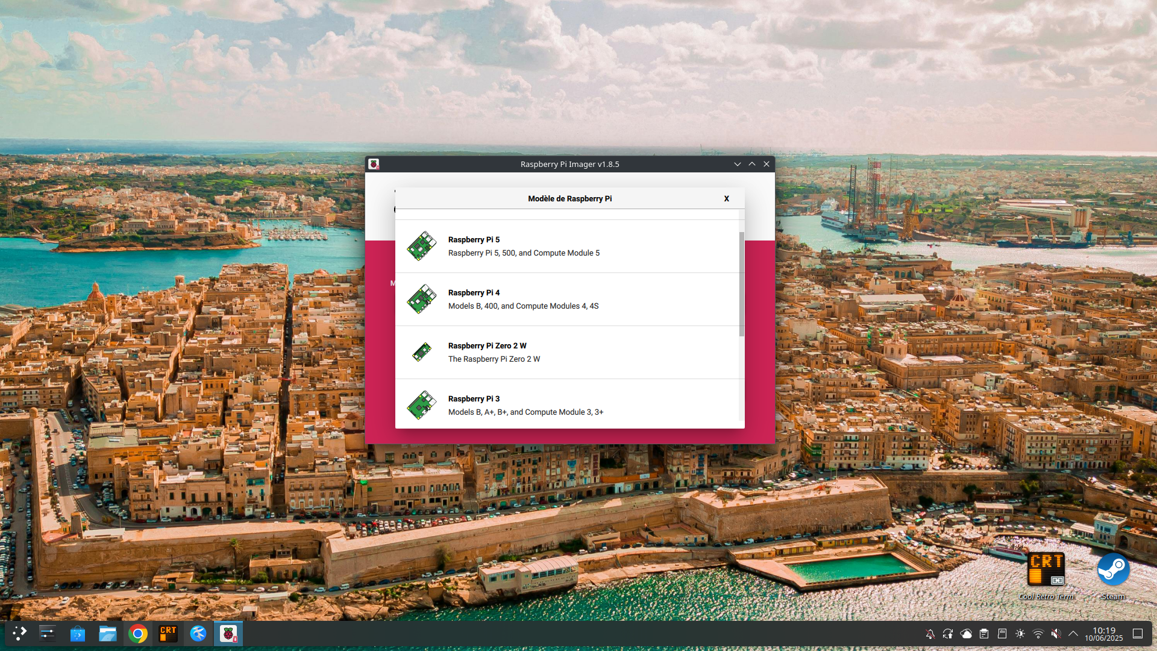Open the Cool Retro Term desktop shortcut
Viewport: 1157px width, 651px height.
point(1046,576)
